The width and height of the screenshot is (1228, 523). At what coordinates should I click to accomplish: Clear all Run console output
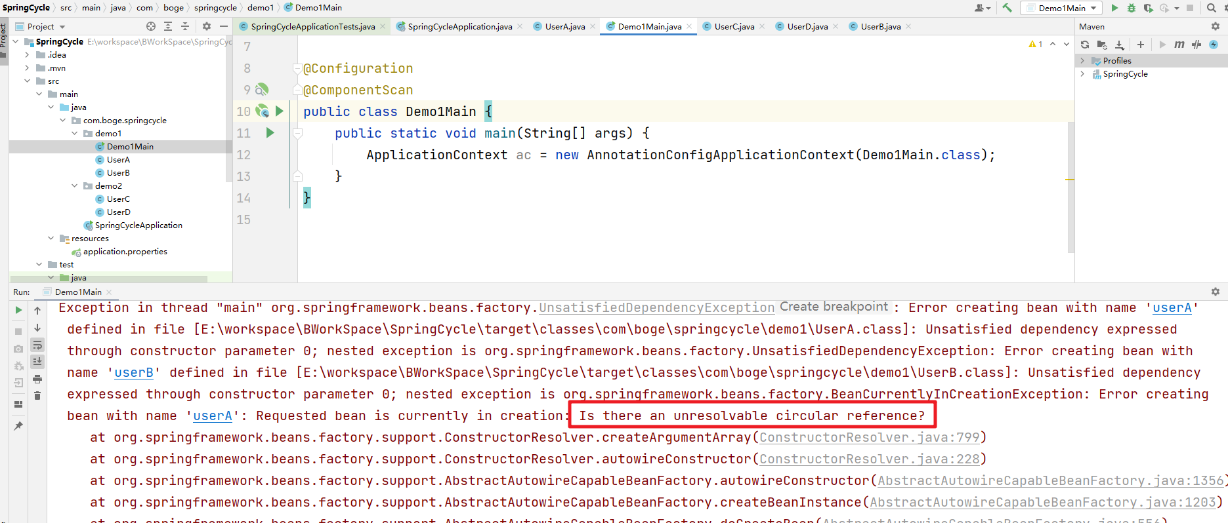click(37, 395)
